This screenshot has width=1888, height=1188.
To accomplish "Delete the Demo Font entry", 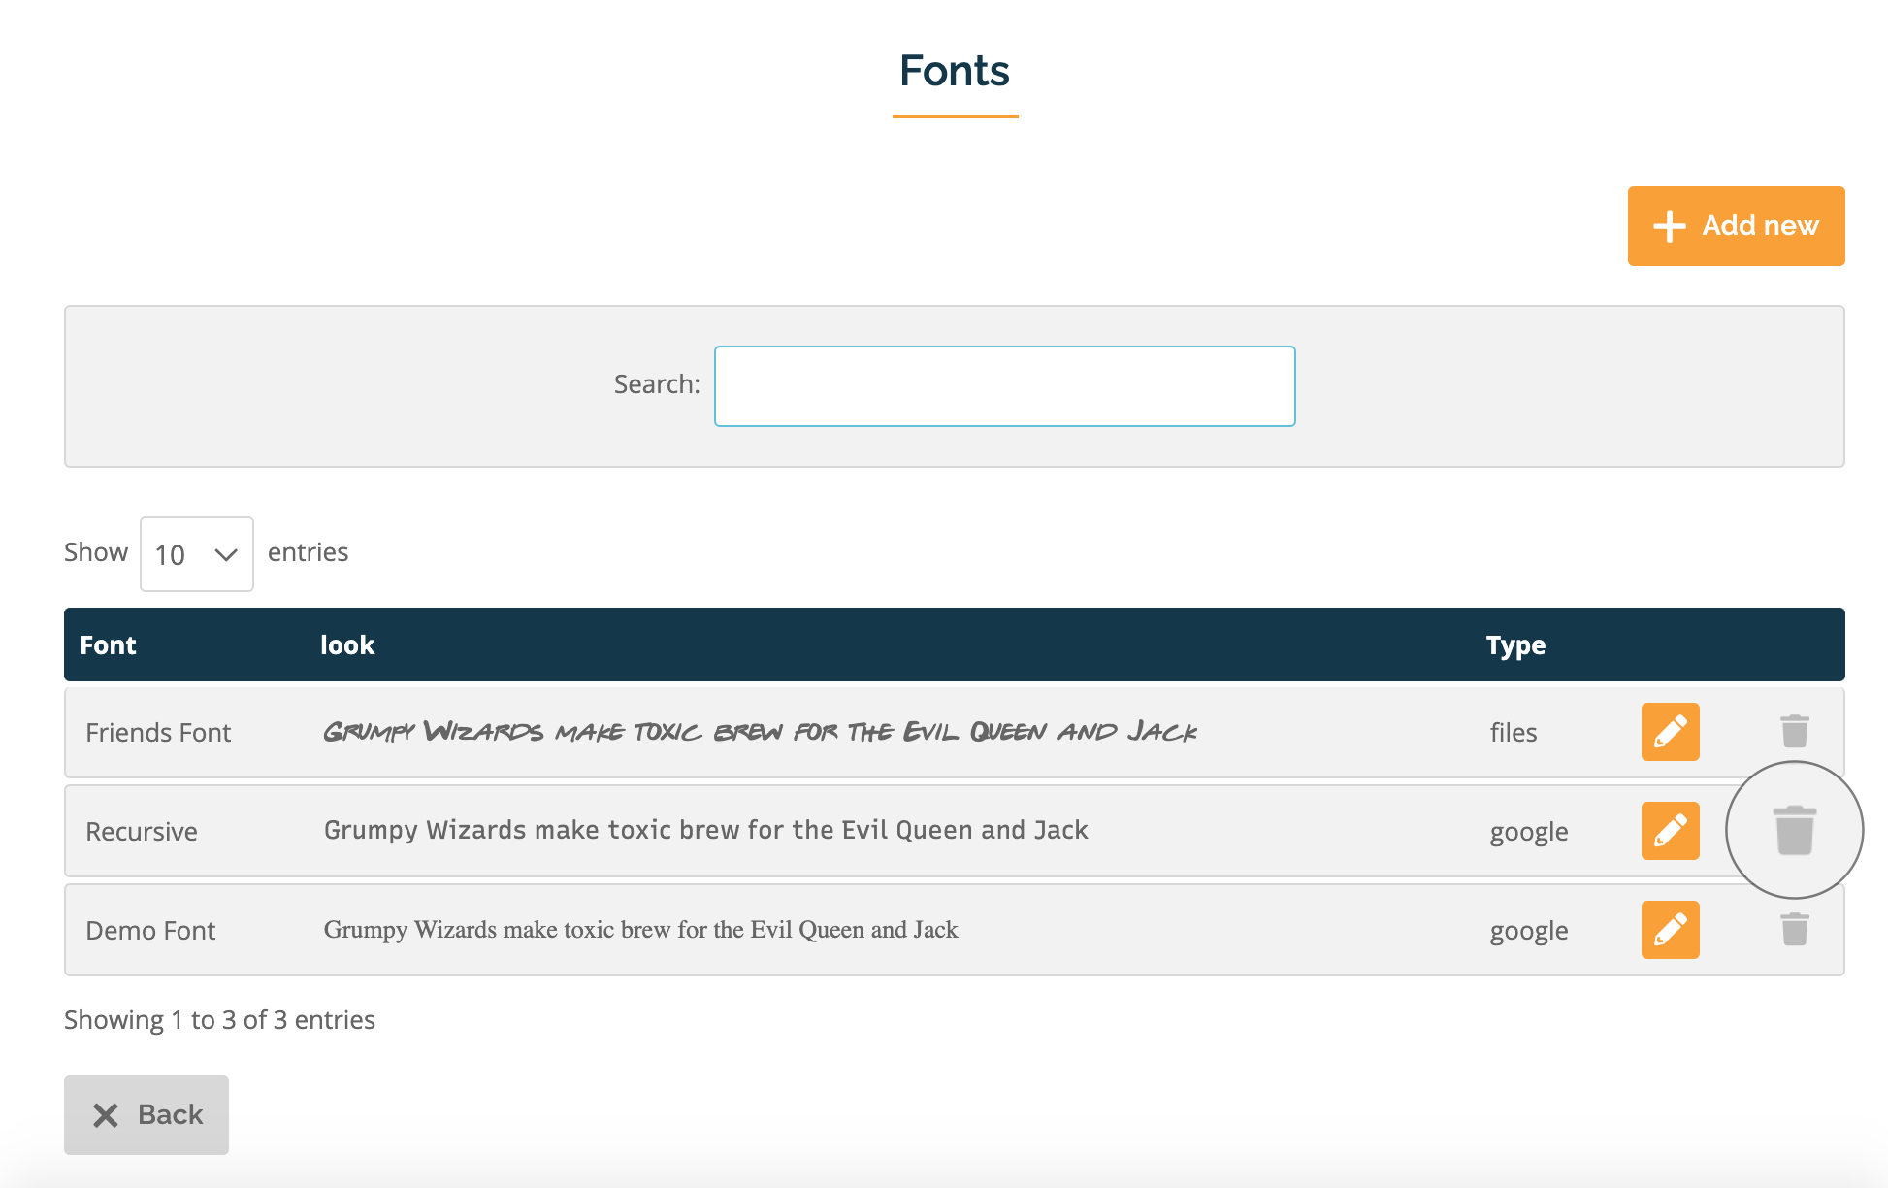I will [1795, 930].
